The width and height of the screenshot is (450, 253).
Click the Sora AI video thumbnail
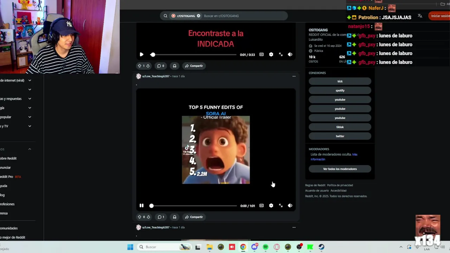click(x=216, y=150)
